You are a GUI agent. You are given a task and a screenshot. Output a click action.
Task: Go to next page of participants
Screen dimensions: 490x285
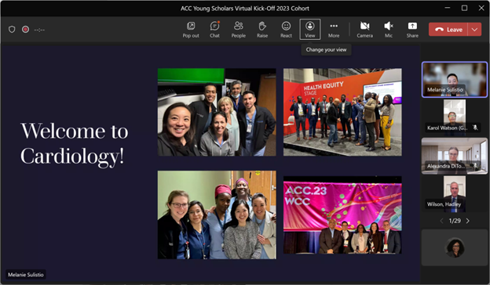point(468,221)
